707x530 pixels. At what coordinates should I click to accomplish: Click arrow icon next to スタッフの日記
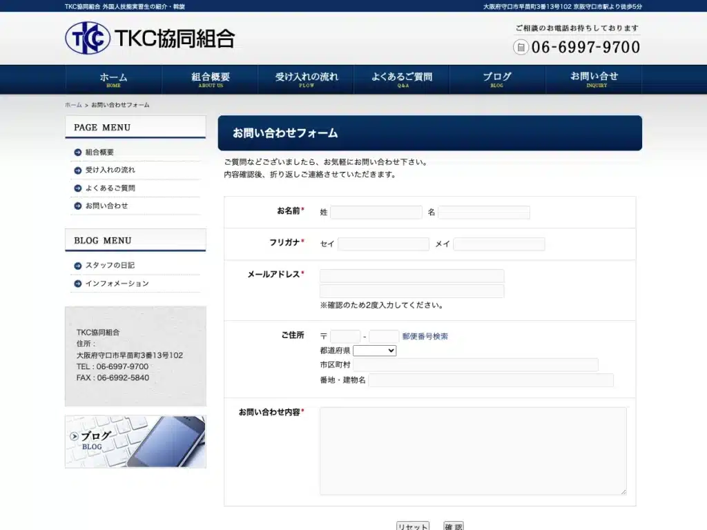click(77, 266)
